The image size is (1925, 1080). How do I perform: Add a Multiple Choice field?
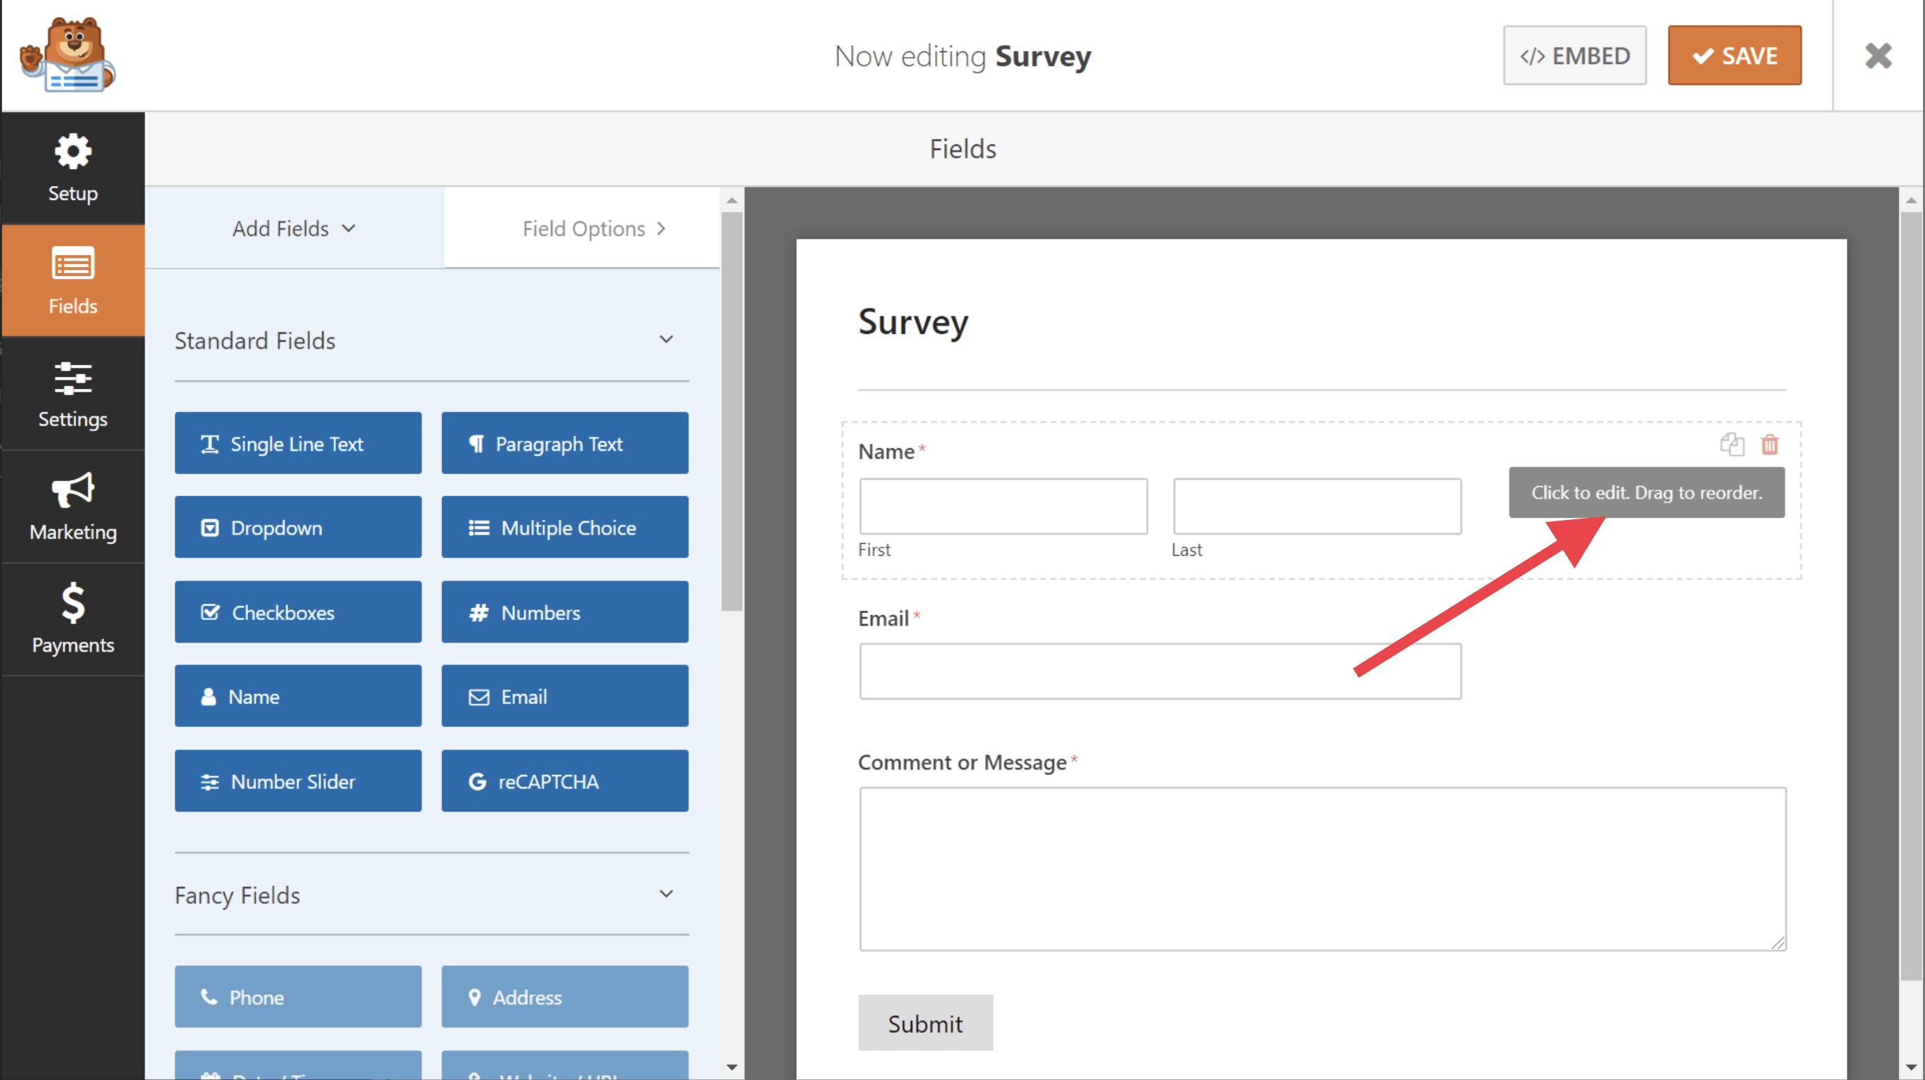pyautogui.click(x=565, y=528)
